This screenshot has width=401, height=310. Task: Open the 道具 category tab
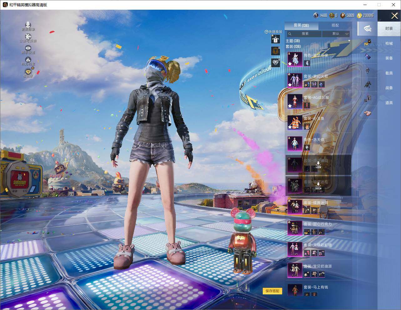[x=389, y=103]
